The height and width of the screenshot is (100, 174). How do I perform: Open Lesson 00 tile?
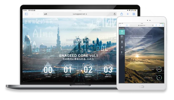48,71
